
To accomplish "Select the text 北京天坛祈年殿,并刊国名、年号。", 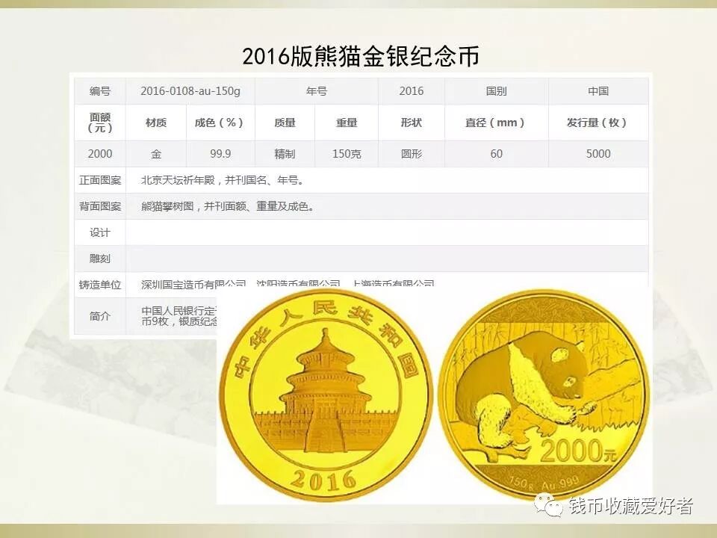I will click(x=223, y=180).
